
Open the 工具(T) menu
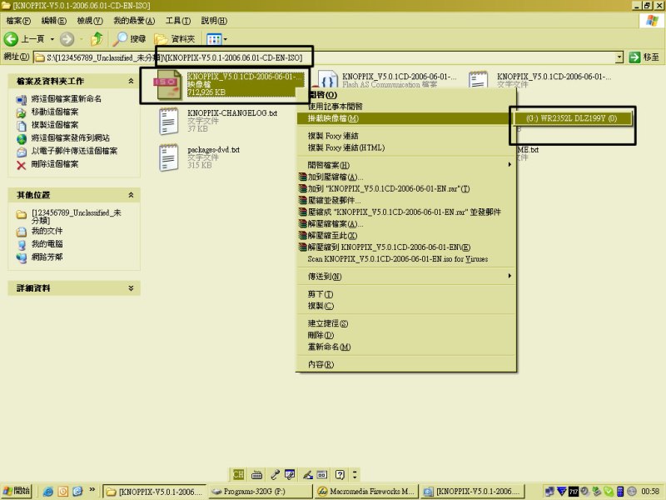tap(178, 20)
